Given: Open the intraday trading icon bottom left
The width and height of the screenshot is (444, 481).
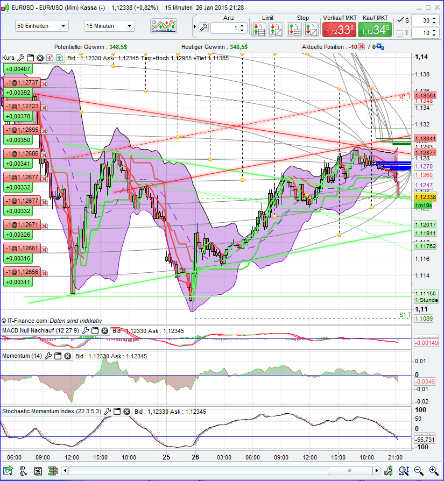Looking at the screenshot, I should tap(37, 471).
